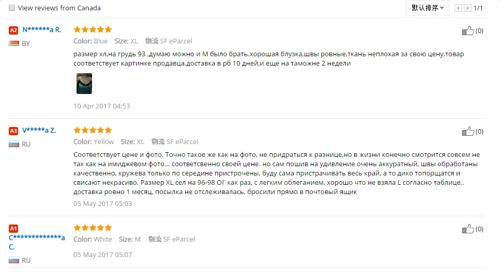Give thumbs-up to C*************a C. review
The height and width of the screenshot is (272, 500).
(468, 229)
